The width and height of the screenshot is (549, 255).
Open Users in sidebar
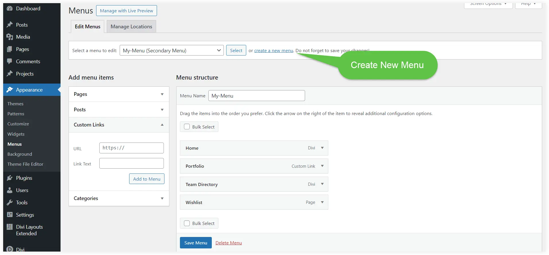click(22, 190)
